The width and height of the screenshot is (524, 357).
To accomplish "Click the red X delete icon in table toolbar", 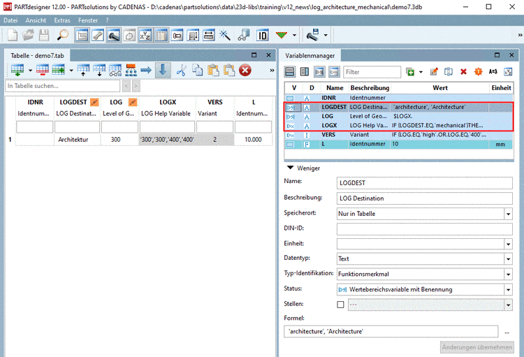I will [x=245, y=70].
